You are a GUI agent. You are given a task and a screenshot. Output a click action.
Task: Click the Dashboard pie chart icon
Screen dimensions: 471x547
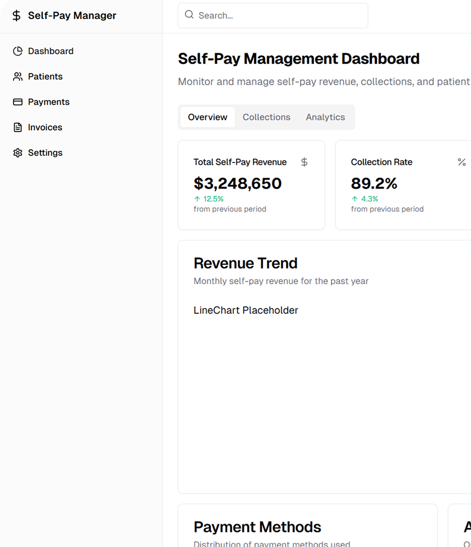pos(18,51)
